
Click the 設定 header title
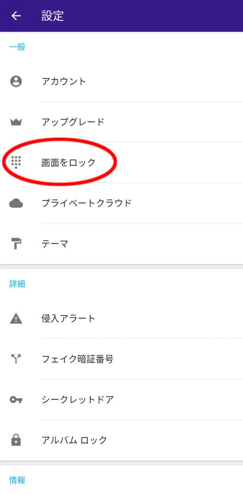[53, 16]
